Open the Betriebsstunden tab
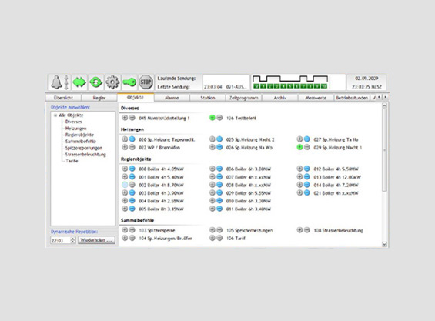435x321 pixels. (x=352, y=98)
